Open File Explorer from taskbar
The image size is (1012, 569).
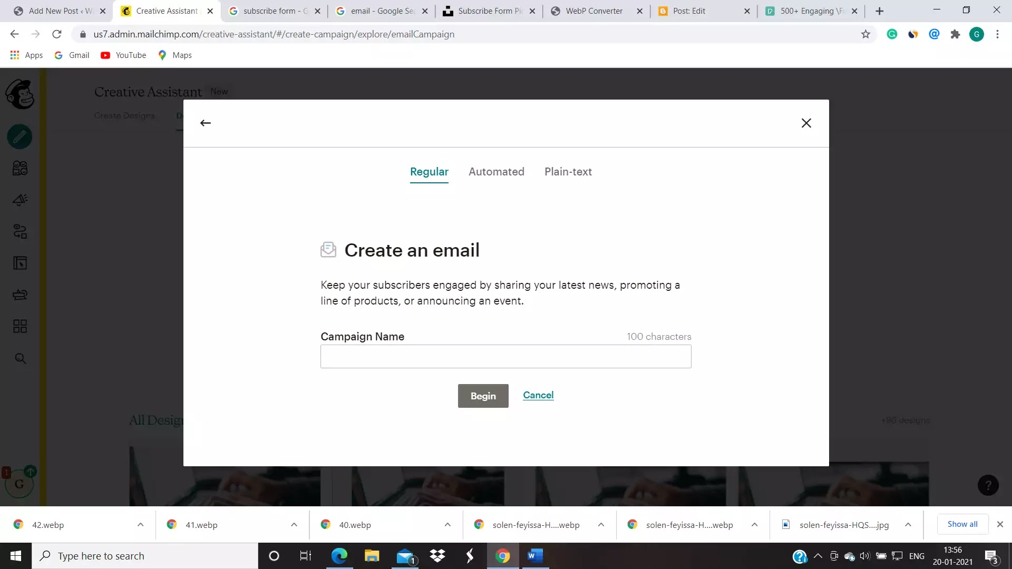coord(372,556)
